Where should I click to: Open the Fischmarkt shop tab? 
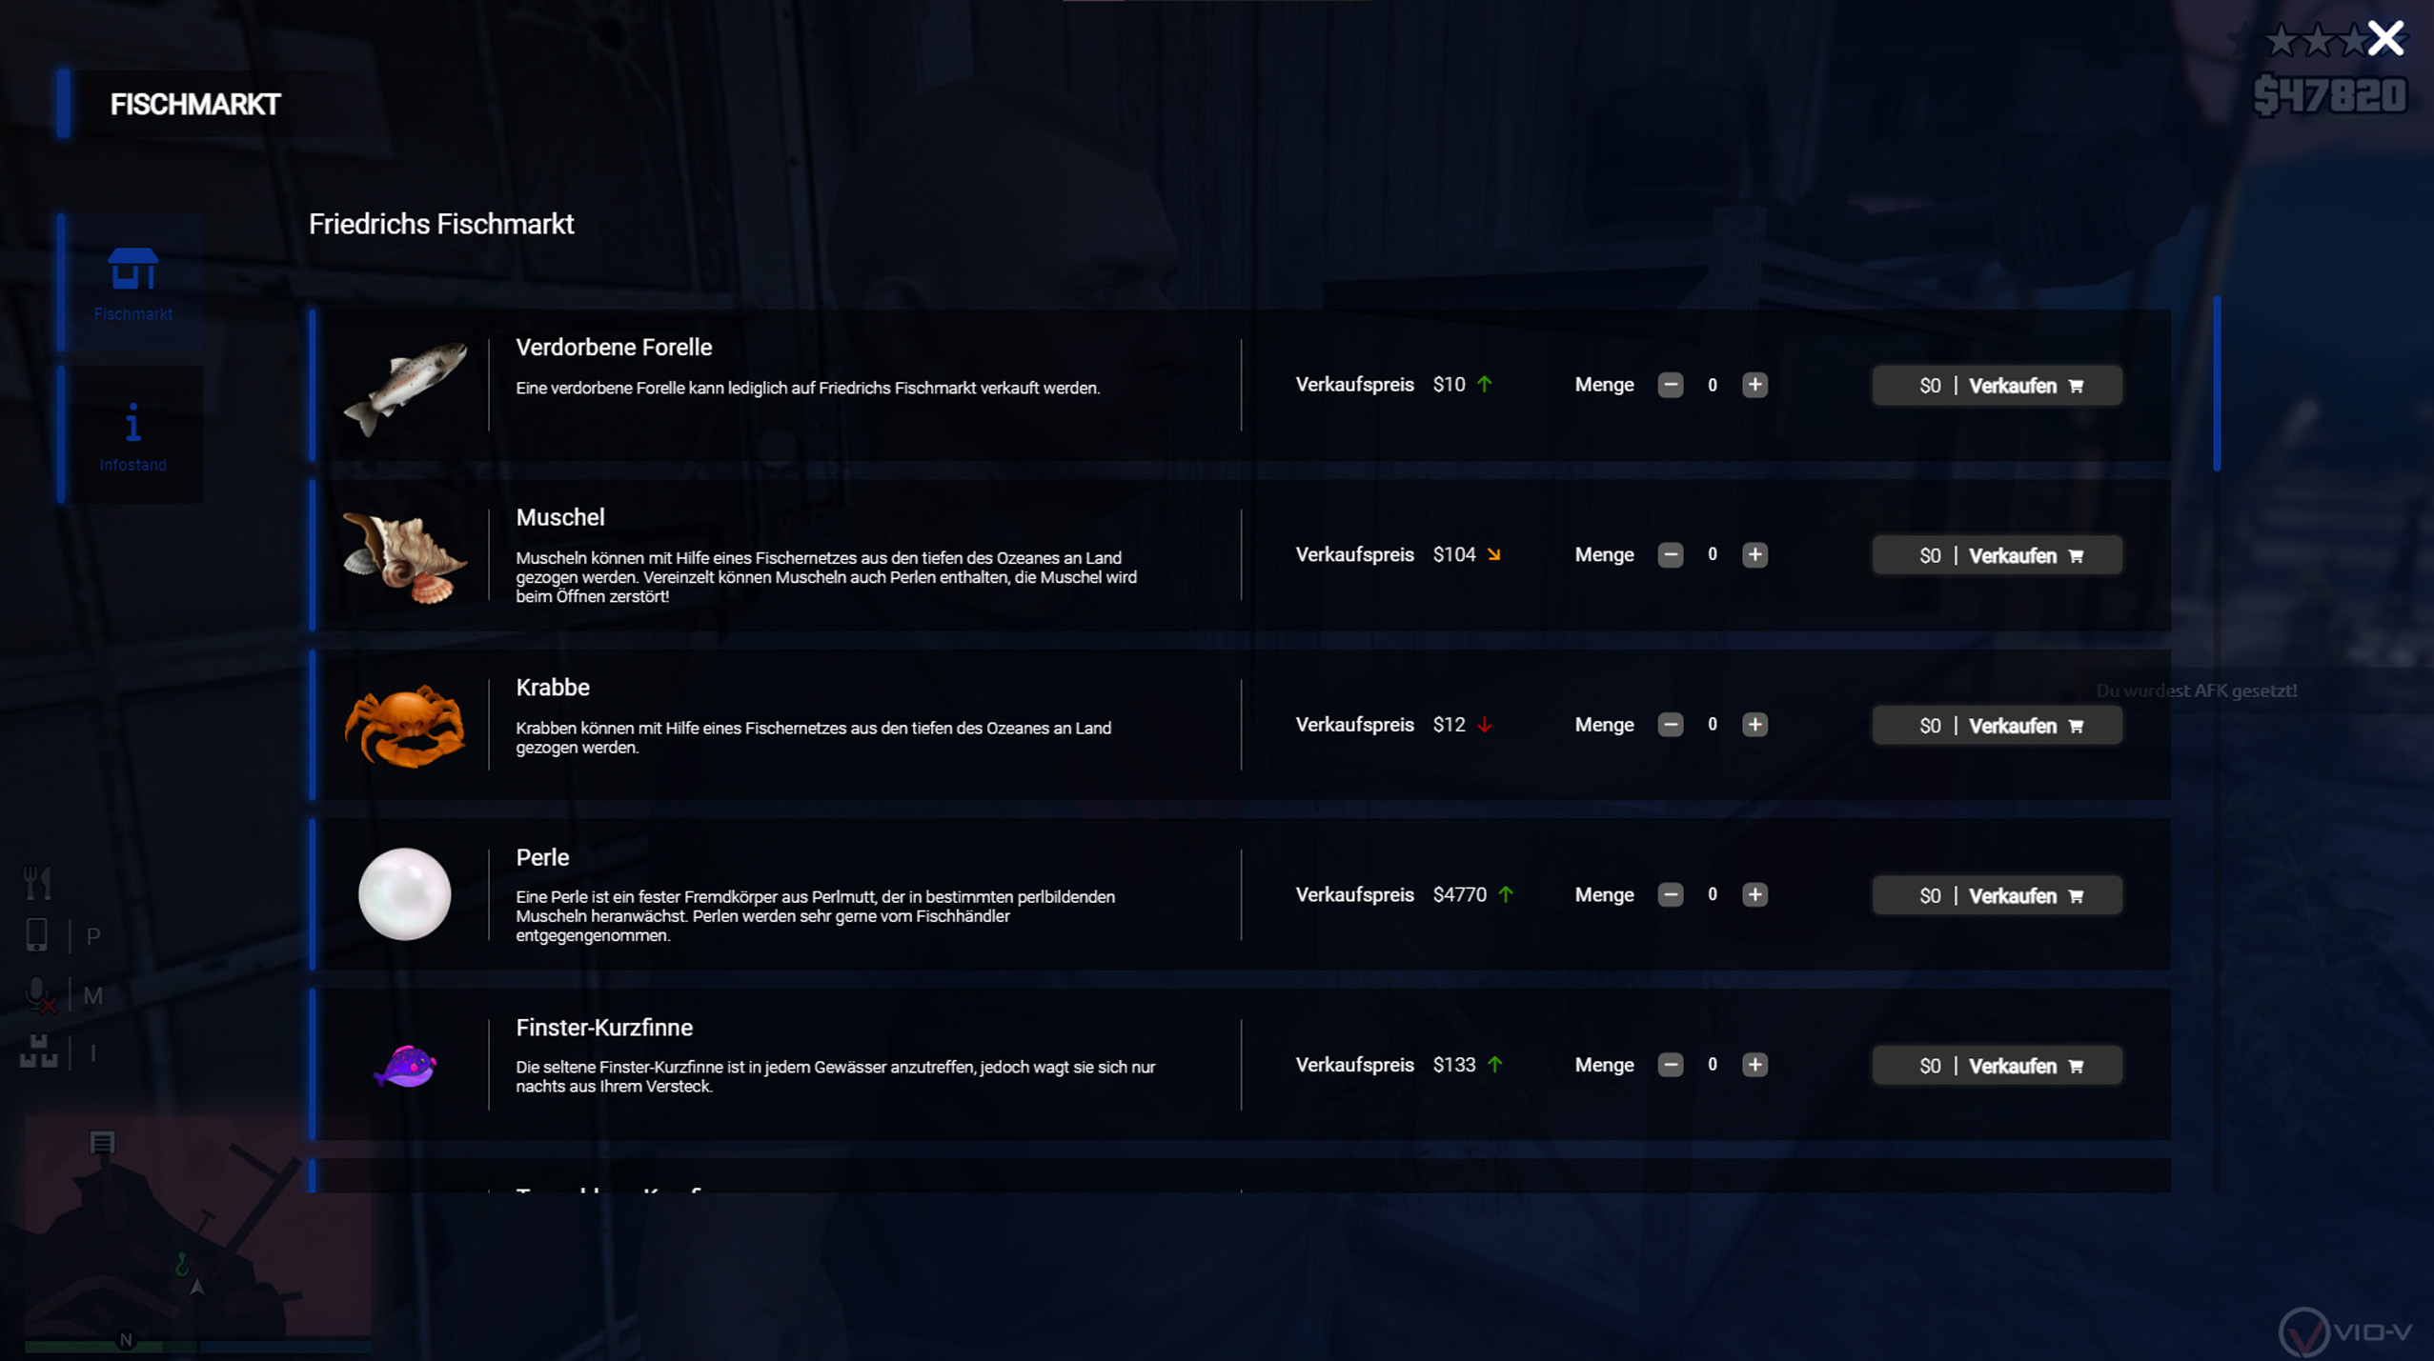pos(132,282)
